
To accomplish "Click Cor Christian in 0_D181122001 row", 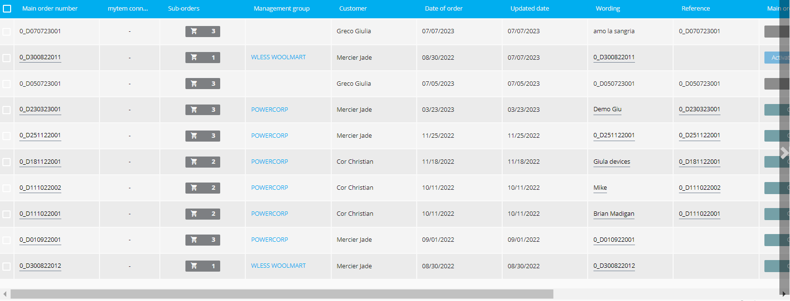I will point(355,161).
